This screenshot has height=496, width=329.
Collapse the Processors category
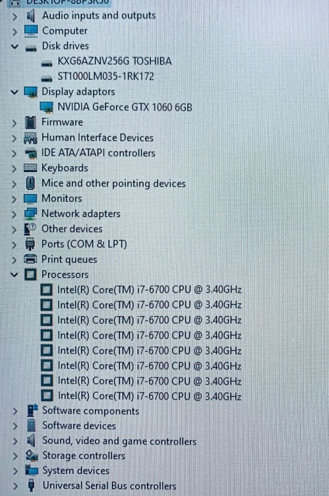tap(15, 275)
